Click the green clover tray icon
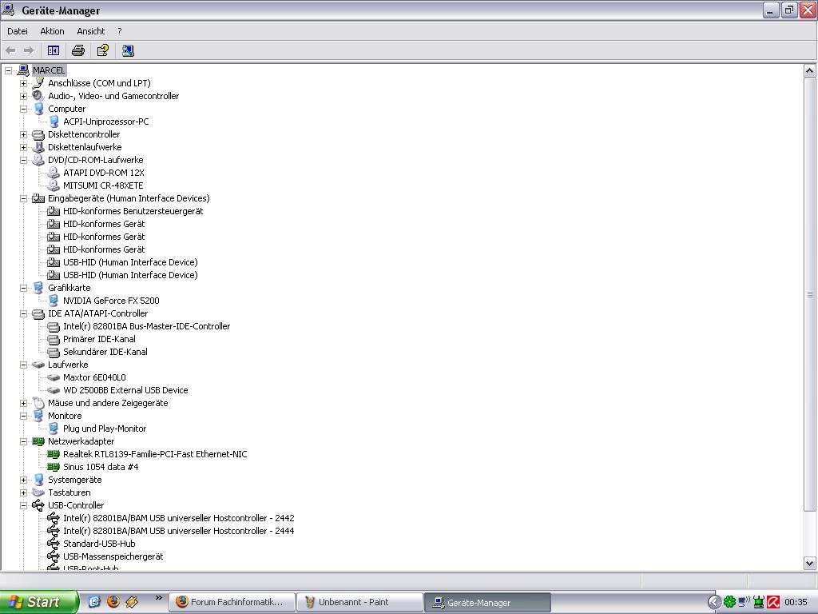 pos(730,602)
